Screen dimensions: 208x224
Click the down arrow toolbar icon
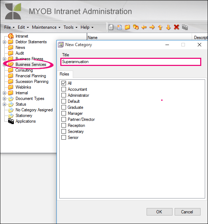click(x=168, y=27)
